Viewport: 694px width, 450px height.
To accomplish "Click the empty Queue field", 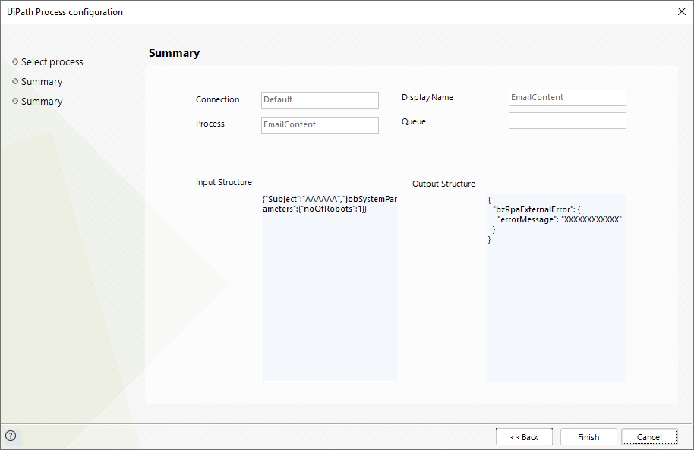I will click(567, 121).
